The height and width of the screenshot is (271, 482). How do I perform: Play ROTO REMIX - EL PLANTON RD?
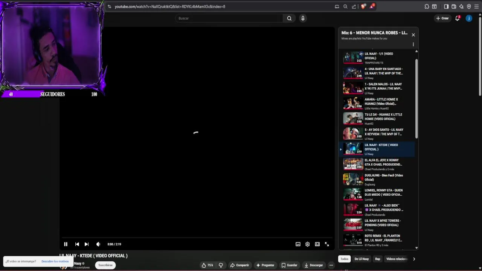click(x=377, y=240)
